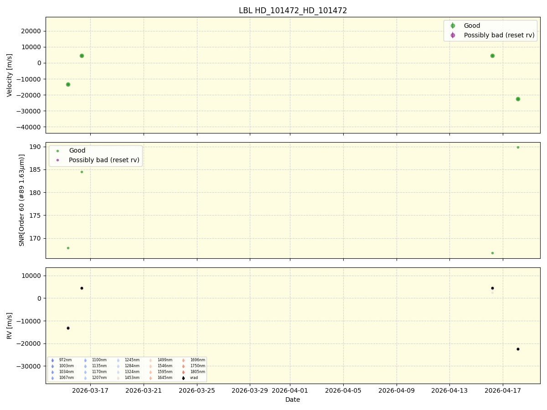Click the Date x-axis label
547x410 pixels.
pos(293,400)
